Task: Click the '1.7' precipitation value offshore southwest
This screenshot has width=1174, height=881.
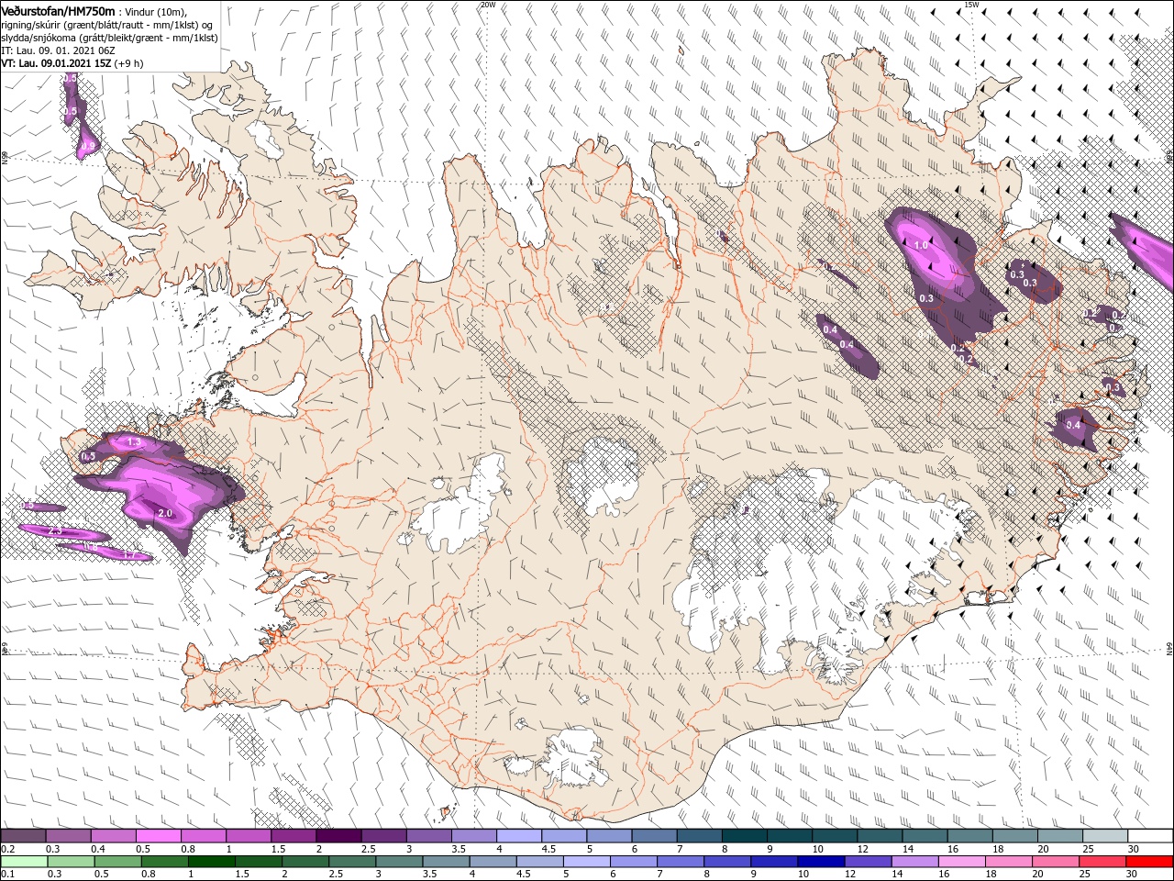Action: 128,554
